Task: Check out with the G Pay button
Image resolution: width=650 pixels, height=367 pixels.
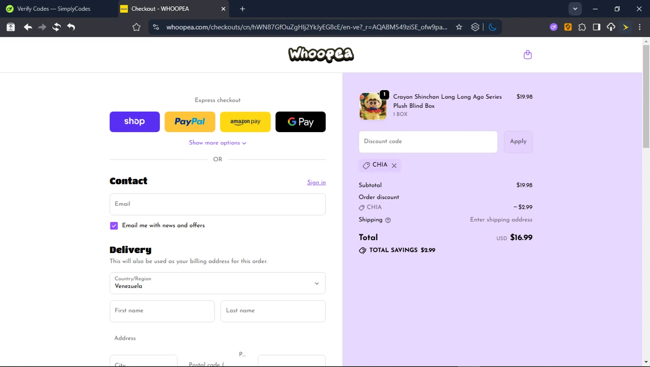Action: (x=300, y=122)
